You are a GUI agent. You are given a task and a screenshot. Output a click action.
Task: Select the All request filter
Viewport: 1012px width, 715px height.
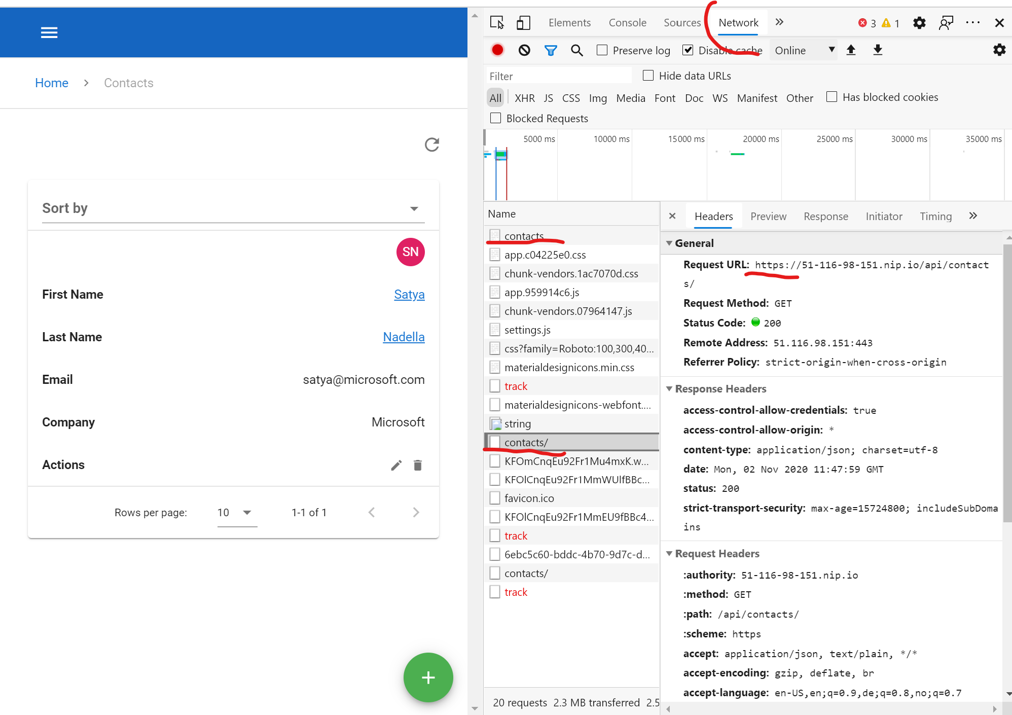[495, 98]
